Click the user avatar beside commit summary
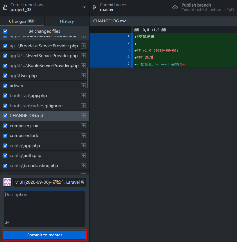 pos(7,182)
